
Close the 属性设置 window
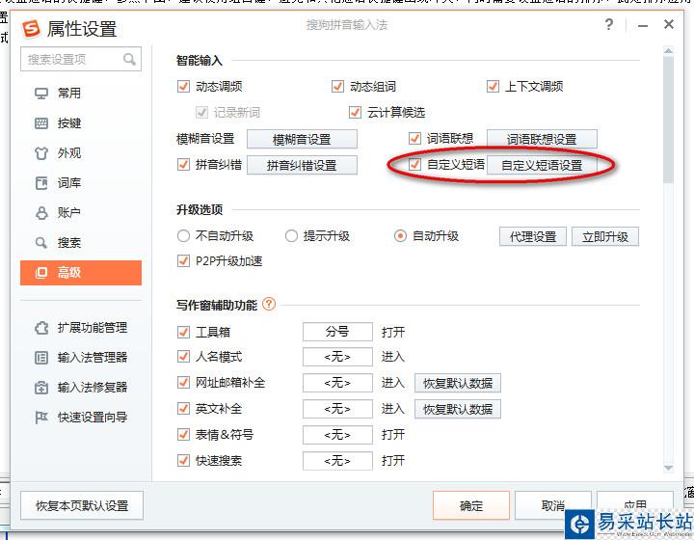669,24
